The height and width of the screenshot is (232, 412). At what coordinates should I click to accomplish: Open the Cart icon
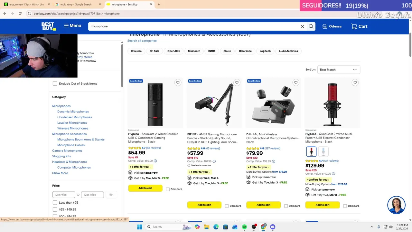click(x=359, y=26)
